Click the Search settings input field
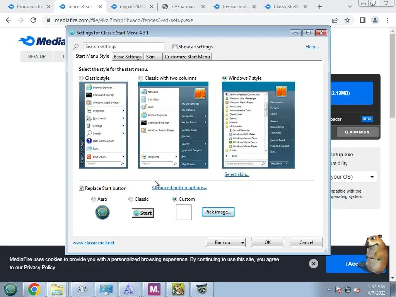396x297 pixels. point(123,46)
